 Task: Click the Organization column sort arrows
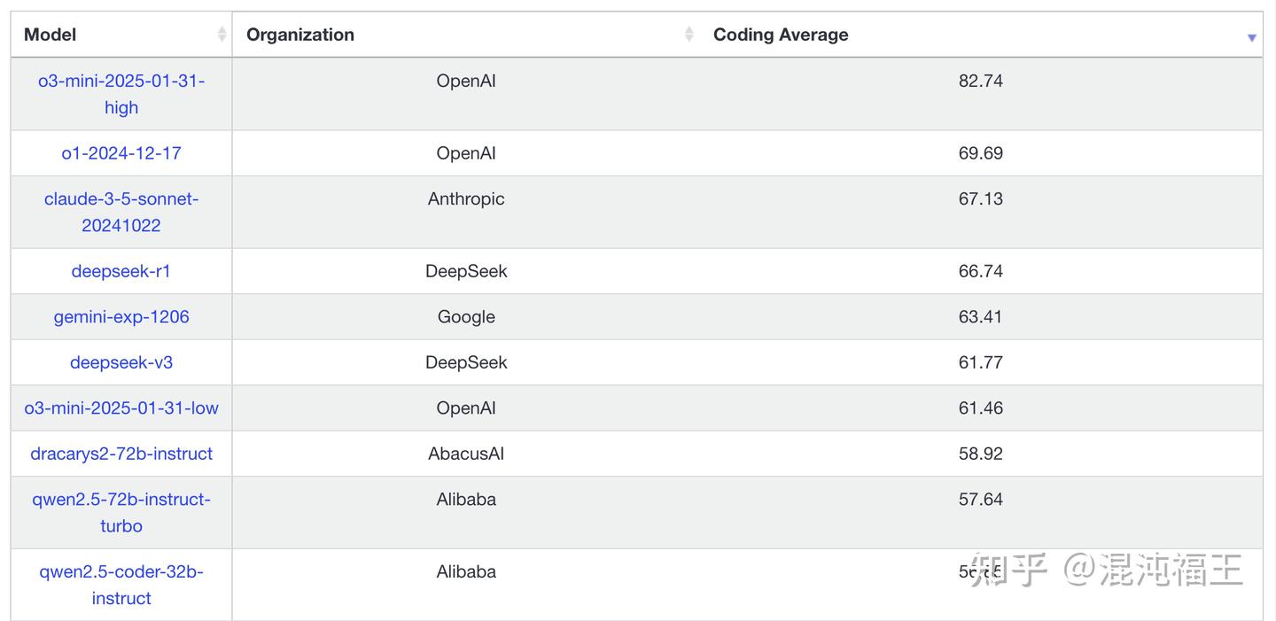[x=689, y=35]
